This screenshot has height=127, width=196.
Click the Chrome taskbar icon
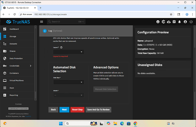coord(135,124)
